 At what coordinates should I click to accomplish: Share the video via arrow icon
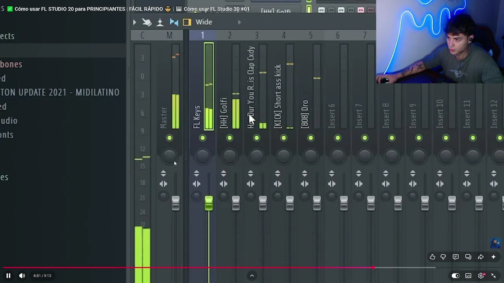pos(481,257)
